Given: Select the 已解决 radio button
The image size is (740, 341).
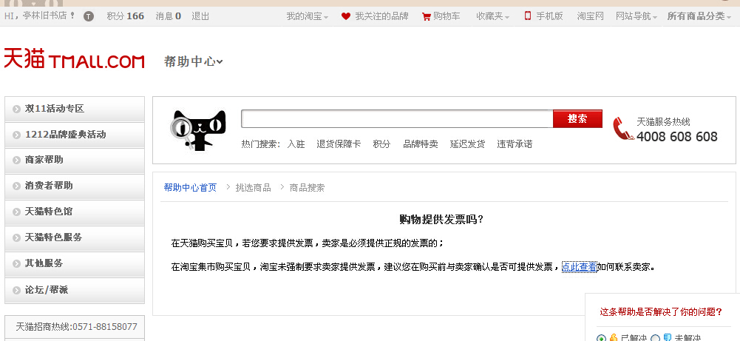Looking at the screenshot, I should [601, 338].
